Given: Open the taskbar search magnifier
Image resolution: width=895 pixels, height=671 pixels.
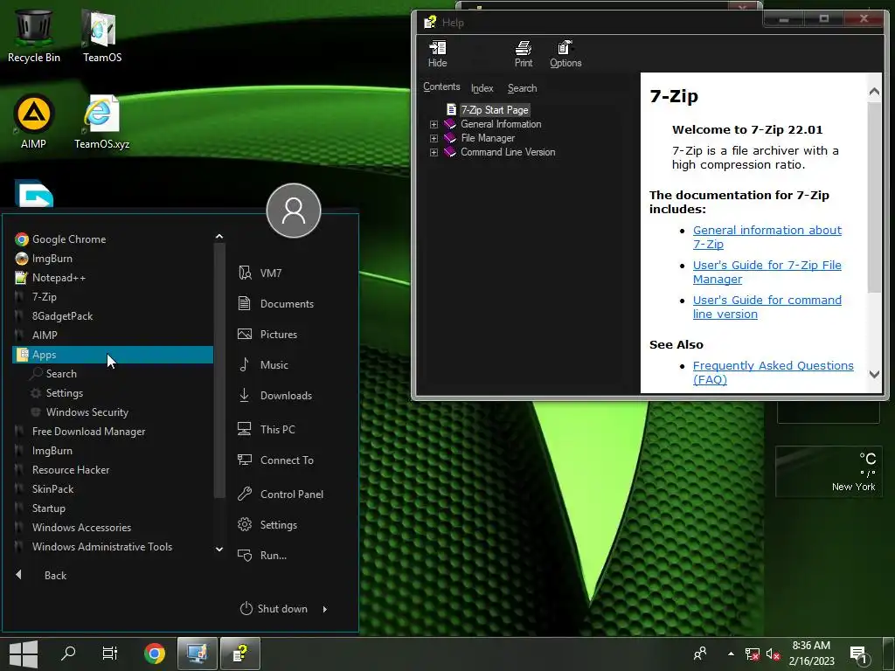Looking at the screenshot, I should click(x=68, y=653).
